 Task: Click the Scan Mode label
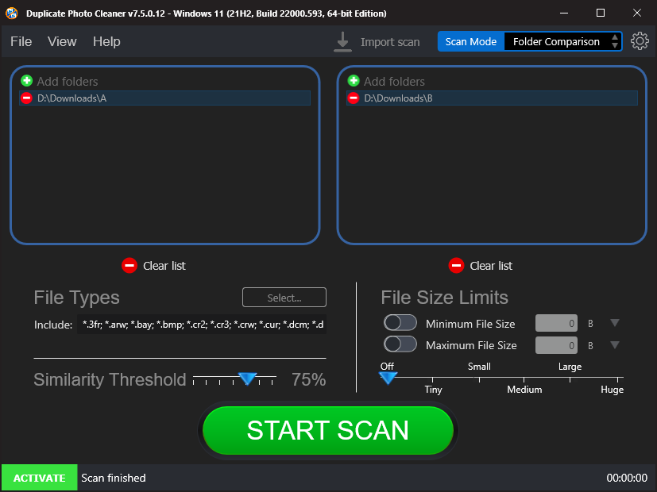(x=470, y=41)
